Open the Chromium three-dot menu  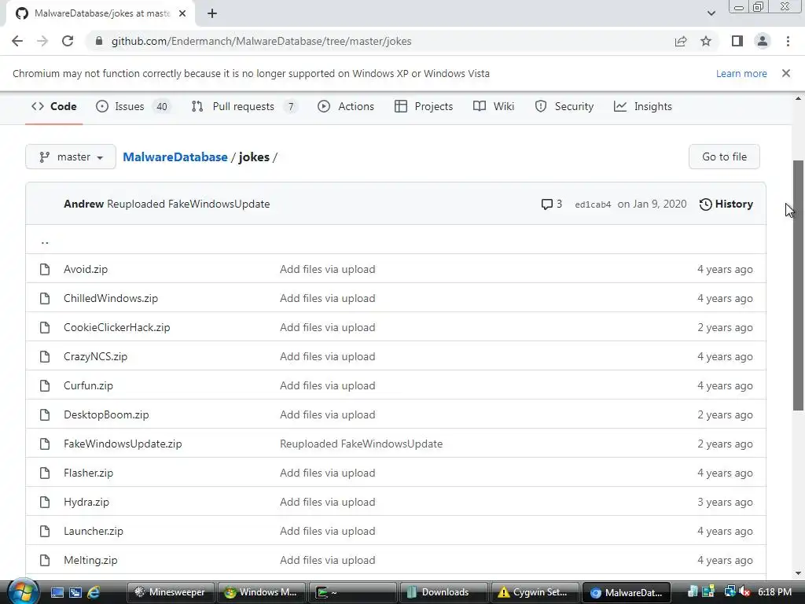pyautogui.click(x=788, y=41)
